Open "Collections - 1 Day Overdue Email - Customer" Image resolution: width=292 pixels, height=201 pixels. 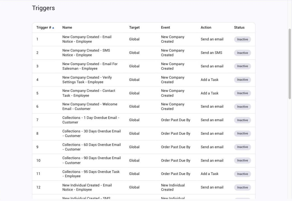[91, 120]
